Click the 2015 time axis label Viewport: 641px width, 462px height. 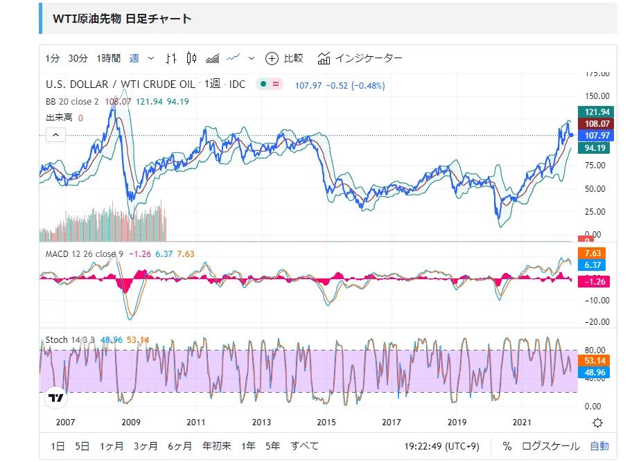[x=326, y=423]
